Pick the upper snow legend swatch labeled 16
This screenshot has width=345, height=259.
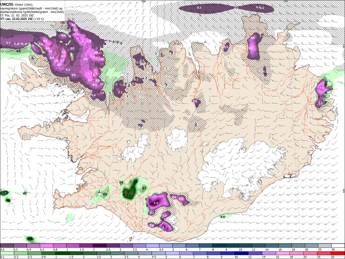(285, 246)
